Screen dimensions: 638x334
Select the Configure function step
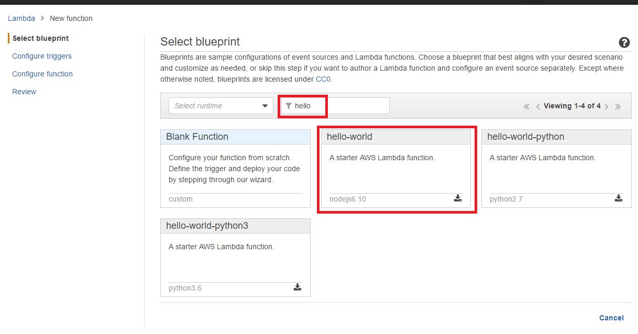pyautogui.click(x=42, y=74)
